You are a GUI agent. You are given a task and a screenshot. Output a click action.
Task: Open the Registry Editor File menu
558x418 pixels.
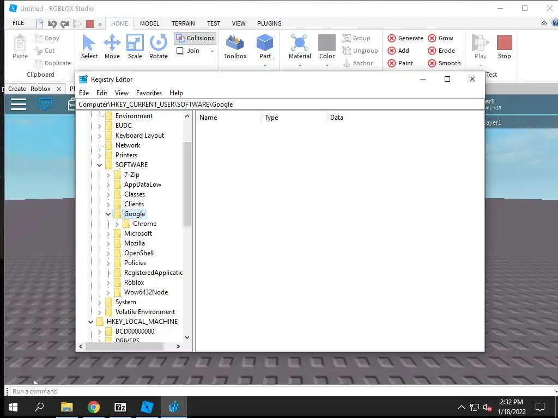[x=84, y=93]
